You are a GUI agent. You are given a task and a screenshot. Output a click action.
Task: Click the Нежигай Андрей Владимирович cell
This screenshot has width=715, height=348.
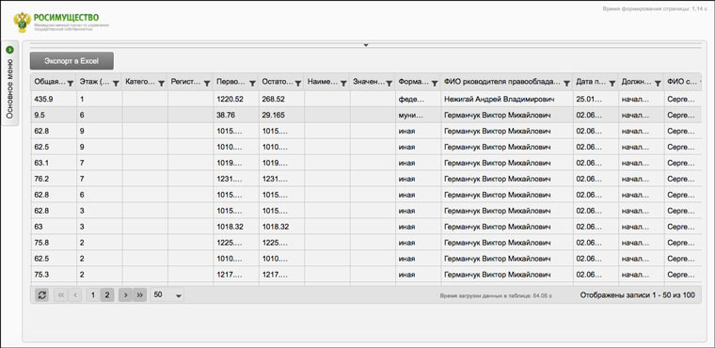[507, 99]
